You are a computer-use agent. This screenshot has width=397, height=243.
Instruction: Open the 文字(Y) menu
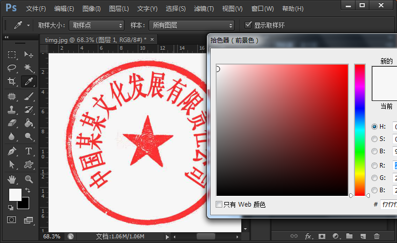pos(147,9)
